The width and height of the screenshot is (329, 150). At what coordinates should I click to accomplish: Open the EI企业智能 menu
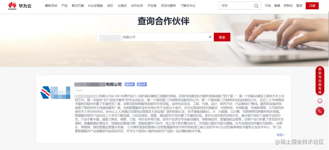[95, 6]
